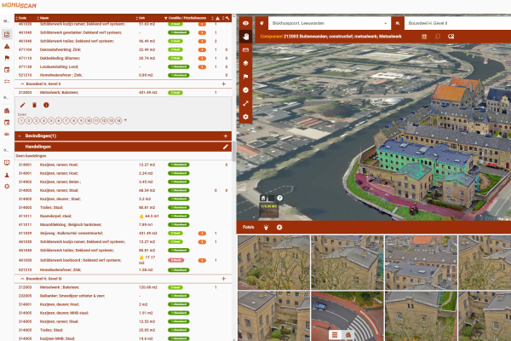Add component to Bouwdeel H, Gevel II
This screenshot has height=341, width=511.
pyautogui.click(x=223, y=84)
